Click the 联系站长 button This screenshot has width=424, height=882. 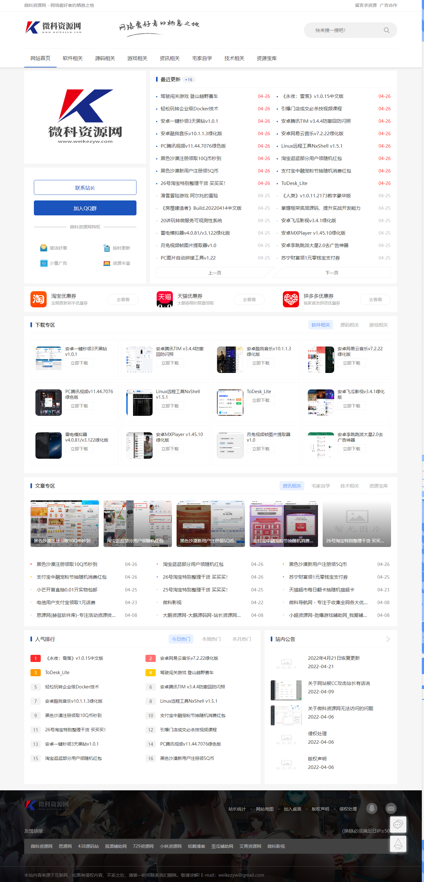pyautogui.click(x=85, y=188)
